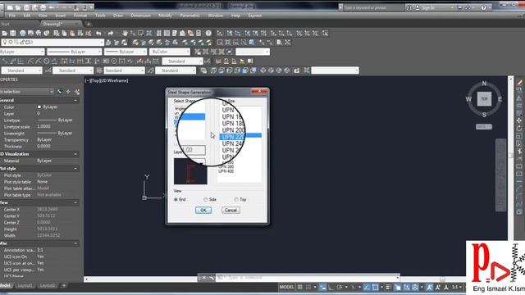525x295 pixels.
Task: Click Plot in the quick access toolbar
Action: click(x=43, y=7)
